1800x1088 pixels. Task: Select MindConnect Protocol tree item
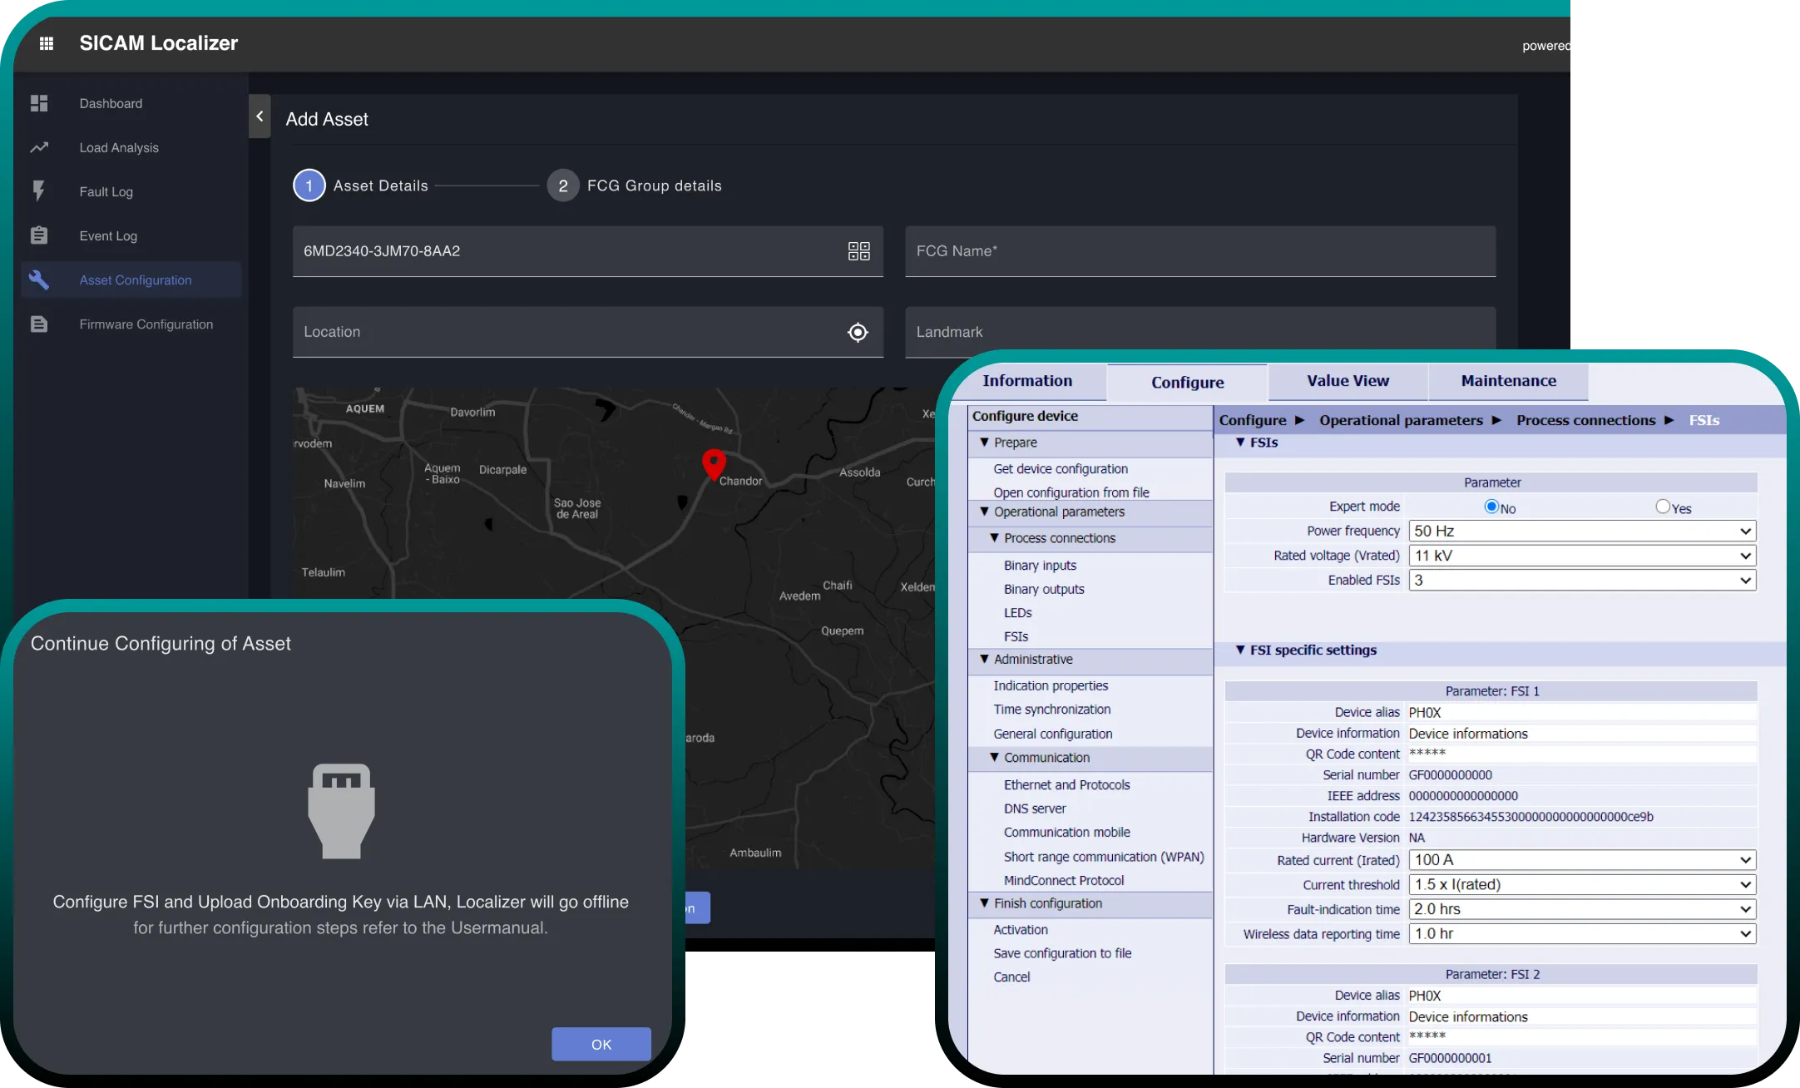[1064, 880]
